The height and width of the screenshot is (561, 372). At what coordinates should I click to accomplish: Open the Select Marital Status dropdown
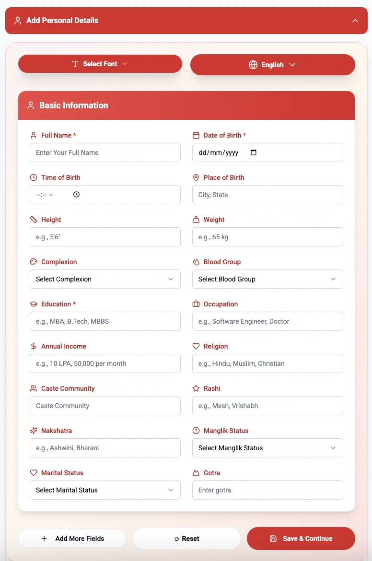105,490
